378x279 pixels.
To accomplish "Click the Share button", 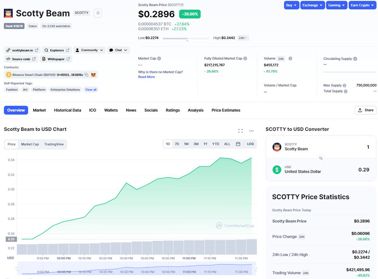I will [365, 110].
